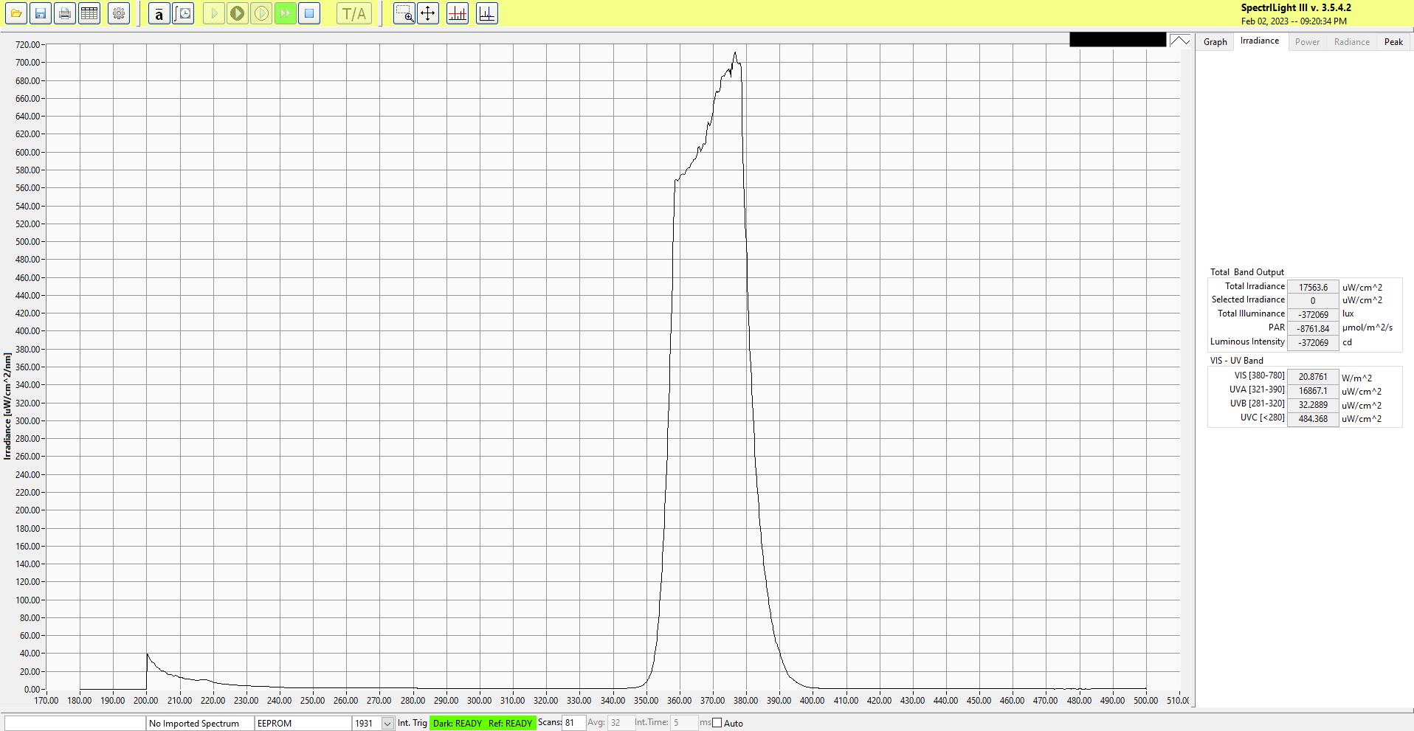Click the blue vertical cursor chart icon
1414x731 pixels.
click(x=487, y=13)
